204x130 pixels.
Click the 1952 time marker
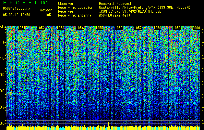(x=41, y=28)
